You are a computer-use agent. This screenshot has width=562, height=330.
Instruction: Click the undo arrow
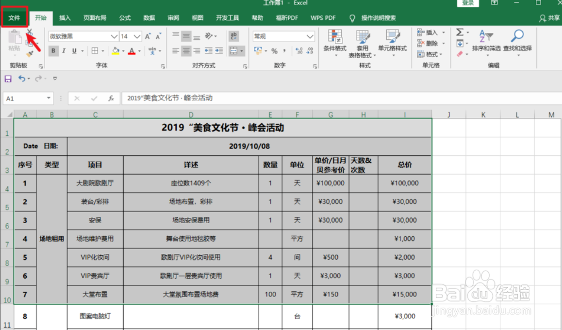(22, 79)
